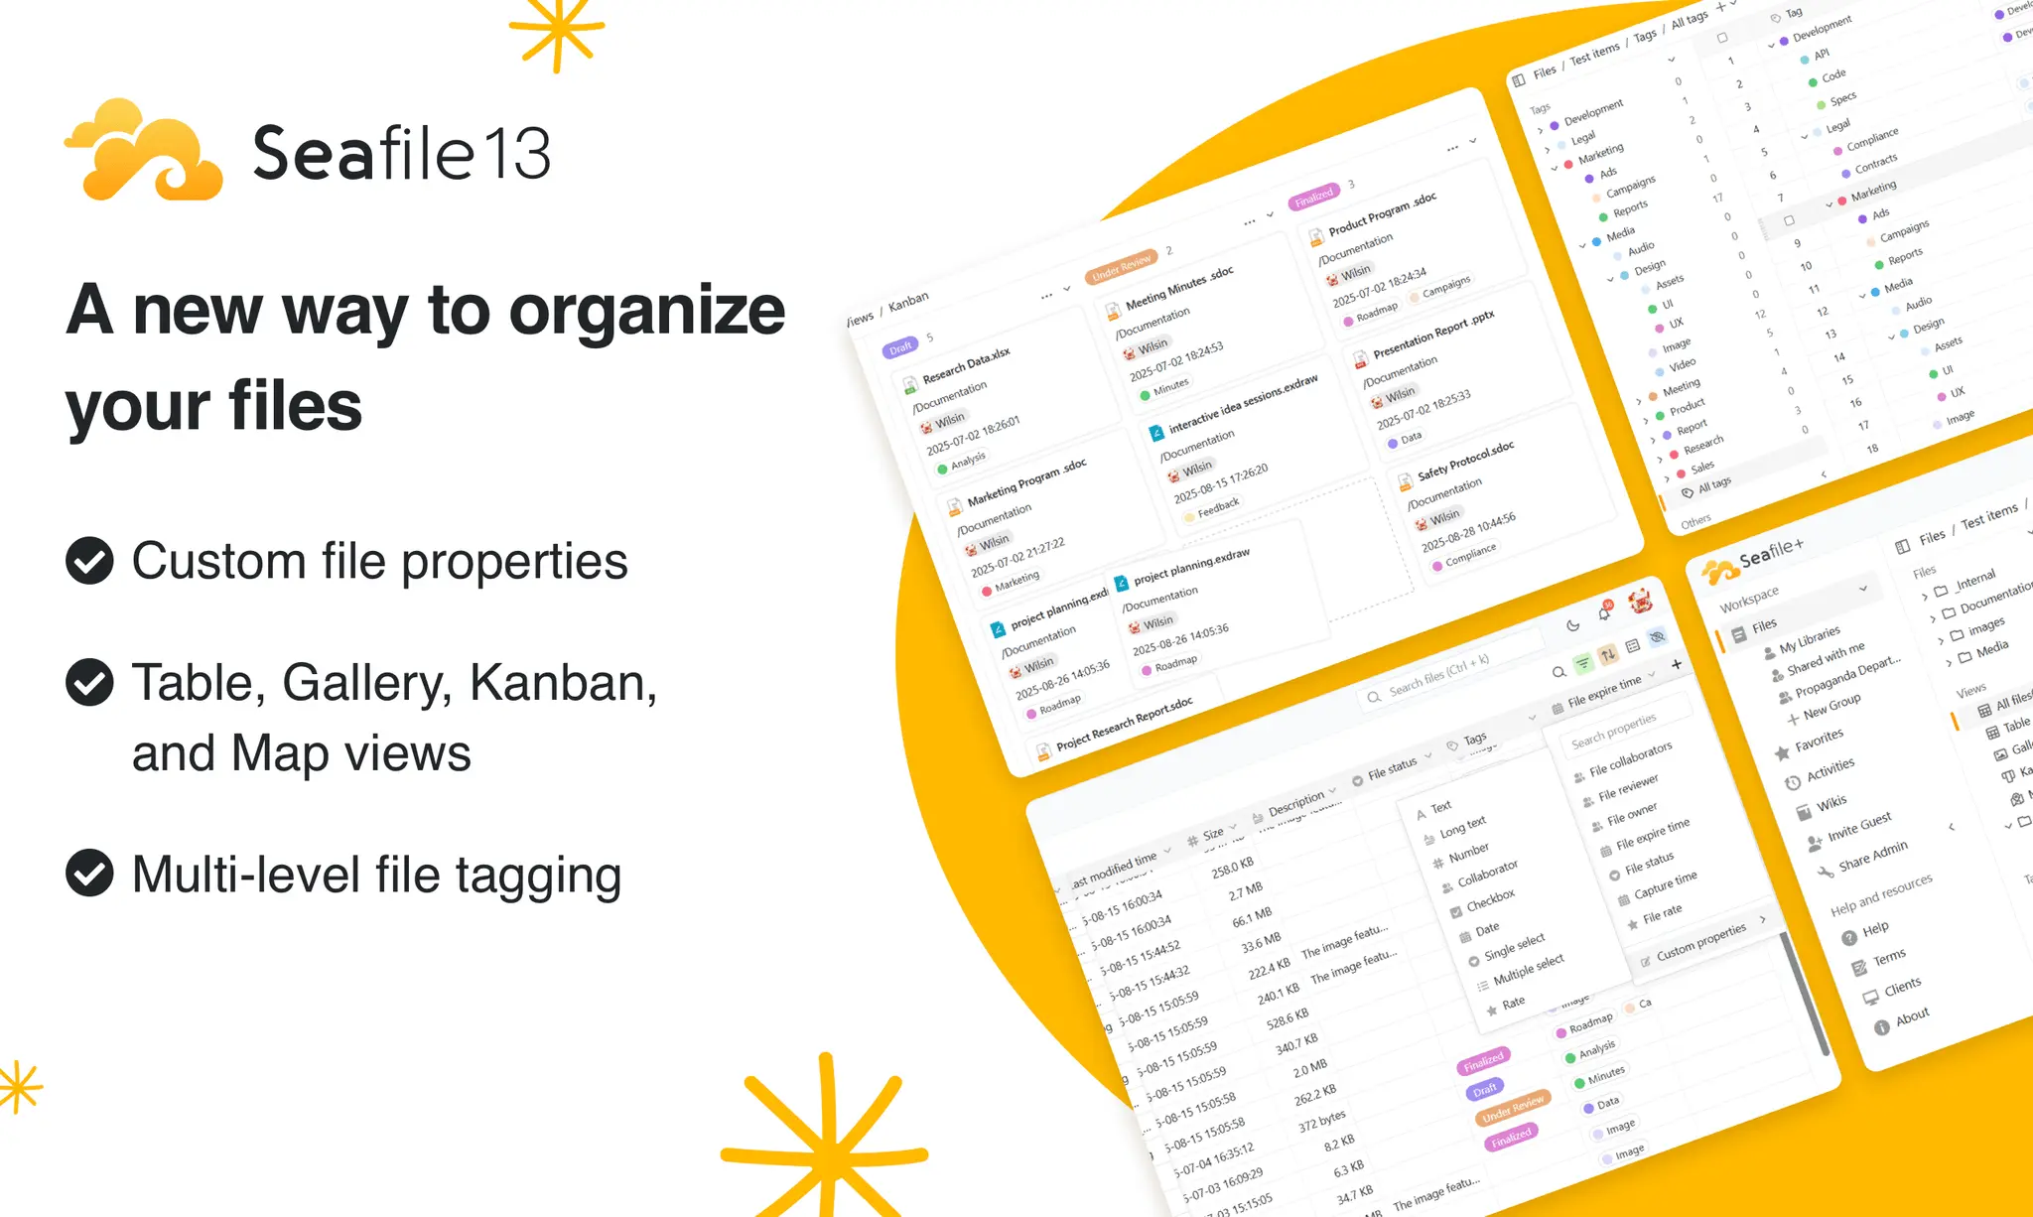Click the Invite Guest icon
Viewport: 2033px width, 1217px height.
(1815, 843)
